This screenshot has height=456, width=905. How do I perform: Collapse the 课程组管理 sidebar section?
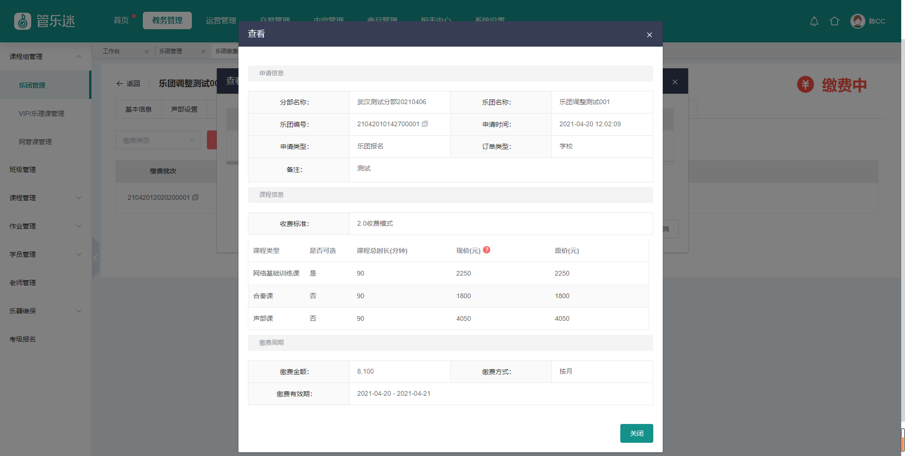click(x=79, y=57)
